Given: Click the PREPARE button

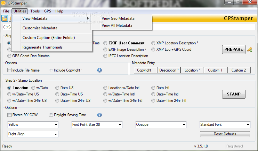Looking at the screenshot, I should pos(234,49).
